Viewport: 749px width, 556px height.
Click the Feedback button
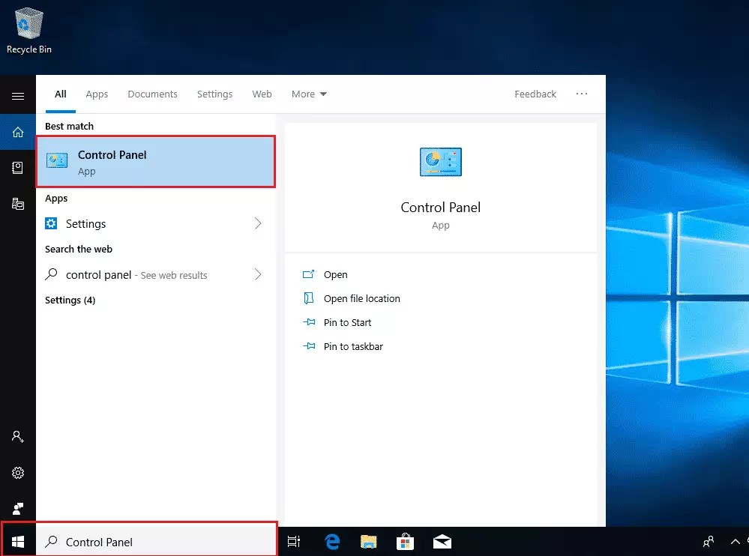(x=535, y=94)
